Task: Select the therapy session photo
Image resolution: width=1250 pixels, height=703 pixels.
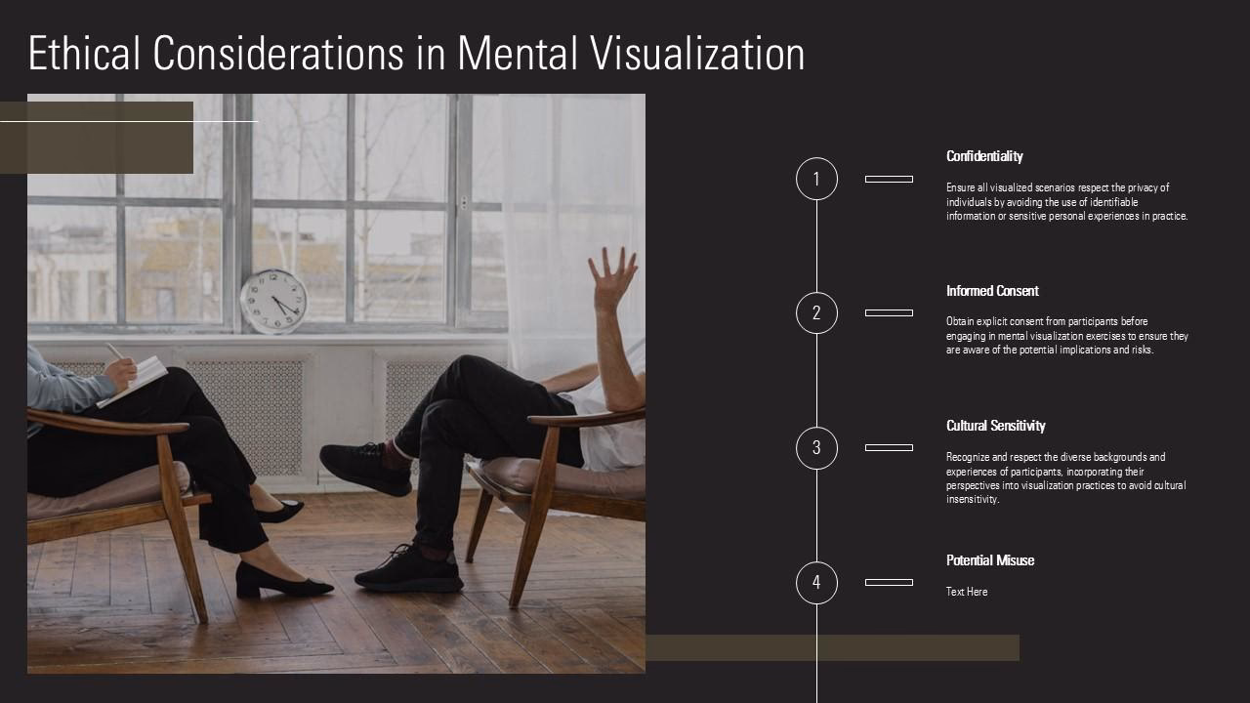Action: click(x=336, y=384)
